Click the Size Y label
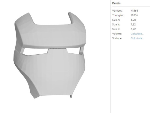Viewport: 150px width, 113px height. (x=116, y=24)
